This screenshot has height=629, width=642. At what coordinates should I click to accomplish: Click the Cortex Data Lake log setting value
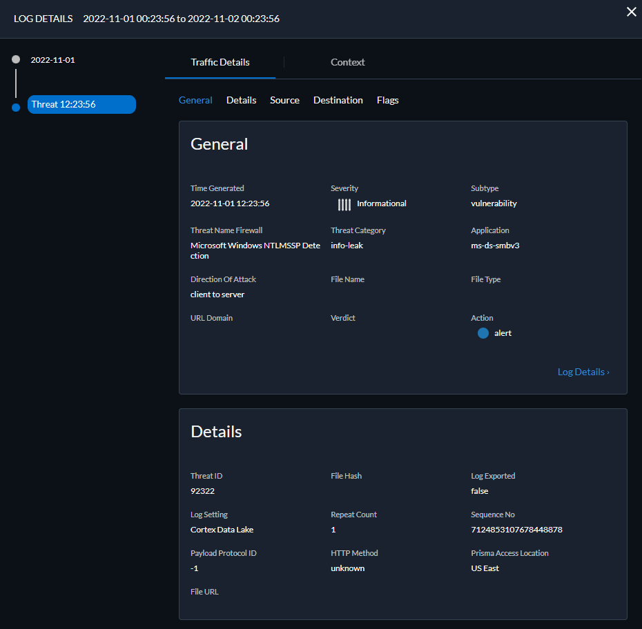pos(222,530)
